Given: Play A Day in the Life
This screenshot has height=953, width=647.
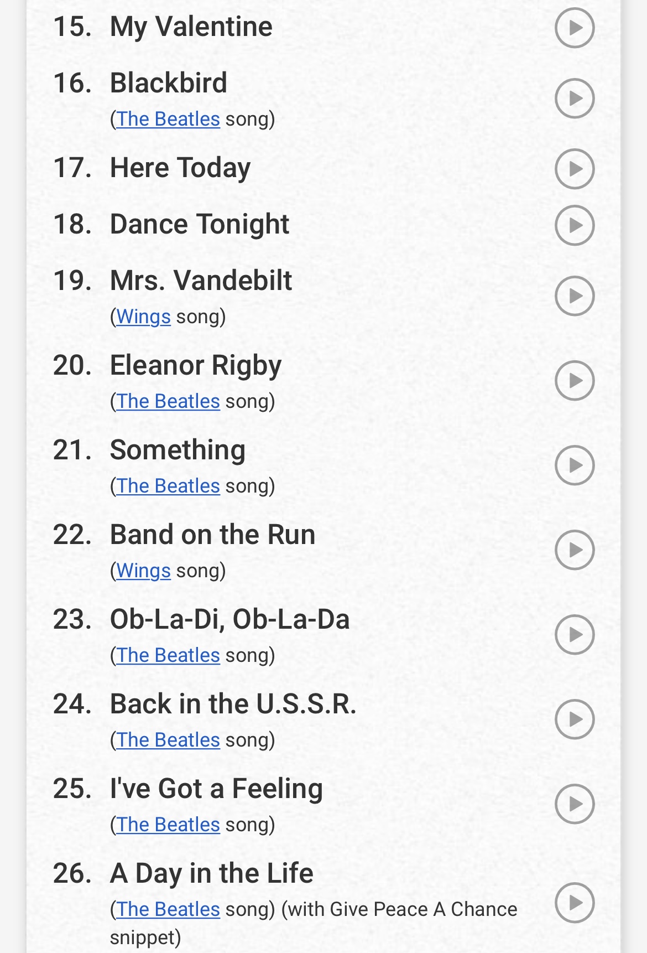Looking at the screenshot, I should [575, 902].
